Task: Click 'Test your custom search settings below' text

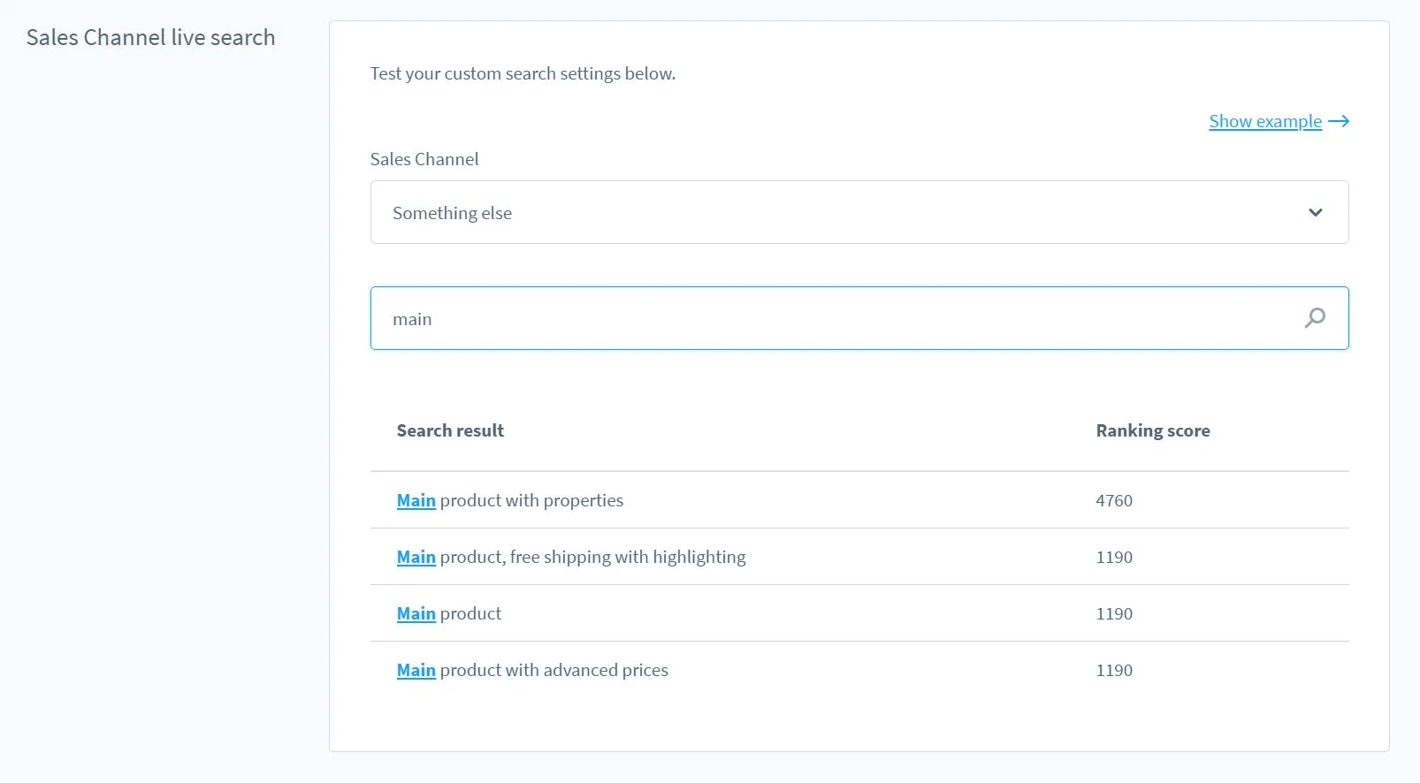Action: click(x=522, y=73)
